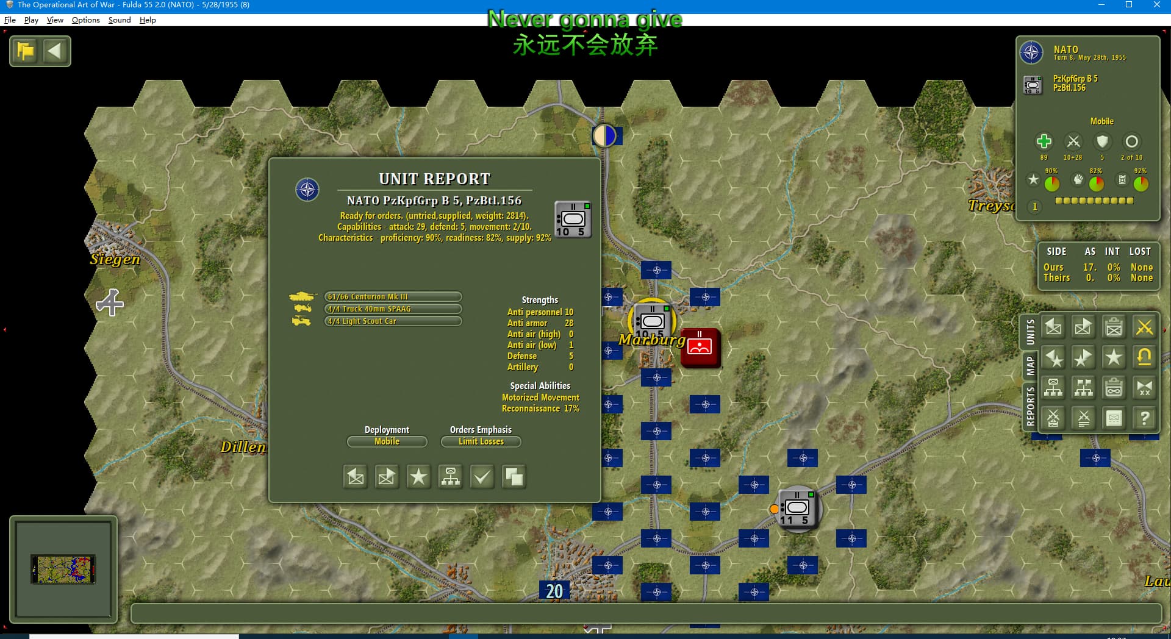Image resolution: width=1171 pixels, height=639 pixels.
Task: Click circle movement icon in unit panel
Action: coord(1131,141)
